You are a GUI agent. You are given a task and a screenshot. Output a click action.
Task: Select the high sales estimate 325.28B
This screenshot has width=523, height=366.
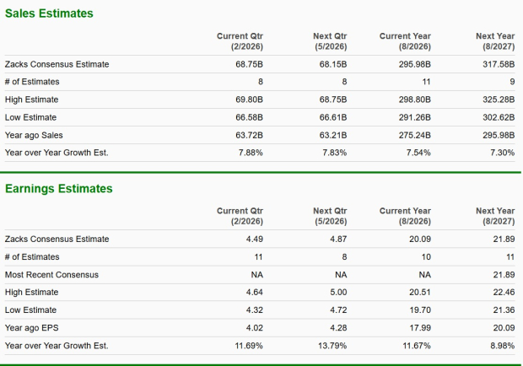[x=498, y=100]
